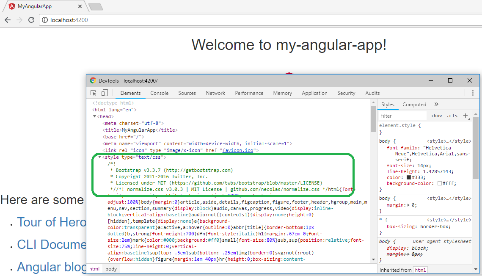Viewport: 482px width, 276px height.
Task: Close the MyAngularApp browser tab
Action: (x=80, y=6)
